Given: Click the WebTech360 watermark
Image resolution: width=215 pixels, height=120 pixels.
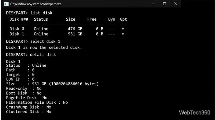Looking at the screenshot, I should (x=195, y=112).
